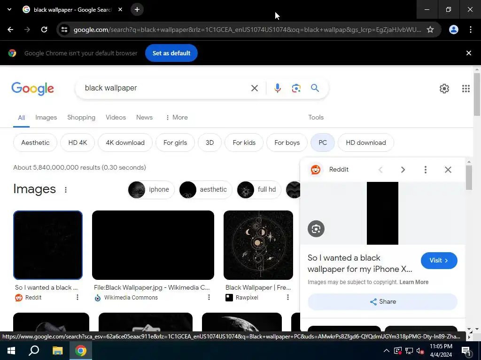Click the Lens icon on preview image
The image size is (481, 360).
[x=316, y=229]
